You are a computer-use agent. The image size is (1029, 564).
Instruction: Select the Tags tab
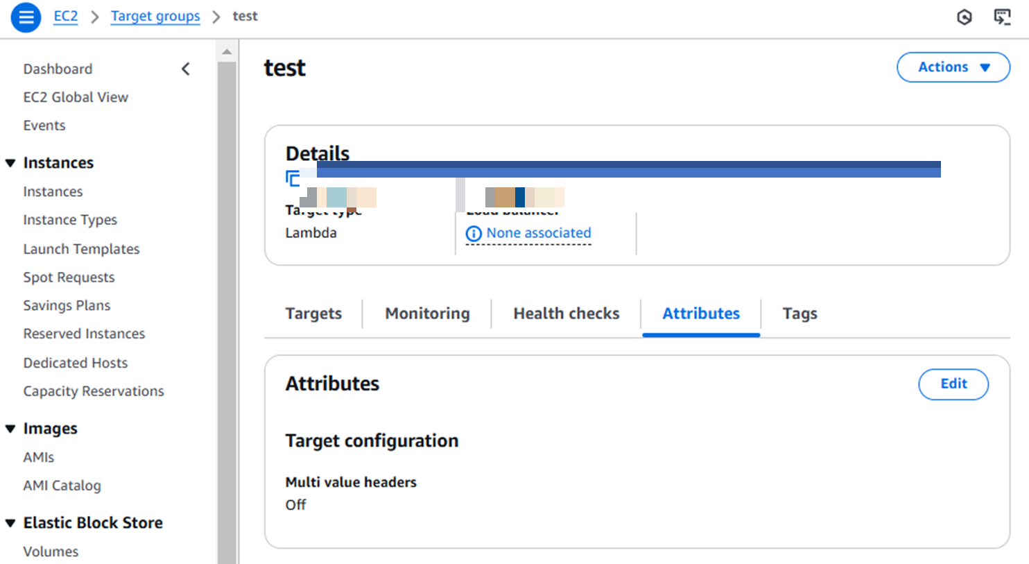799,314
